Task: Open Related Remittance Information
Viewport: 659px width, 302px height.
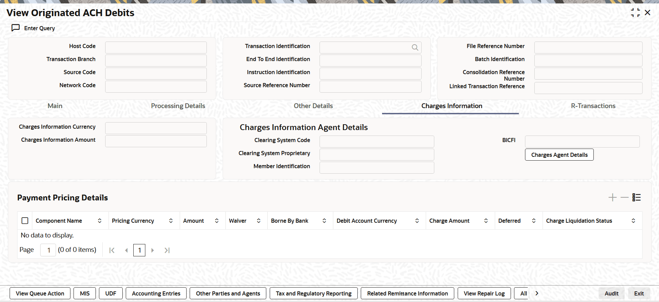Action: click(x=407, y=293)
